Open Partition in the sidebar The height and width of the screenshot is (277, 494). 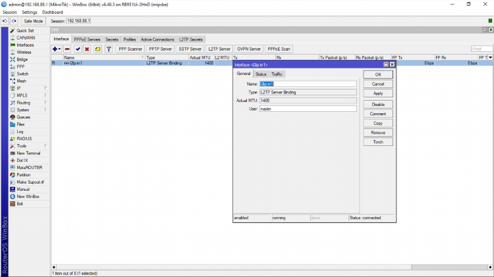(23, 175)
